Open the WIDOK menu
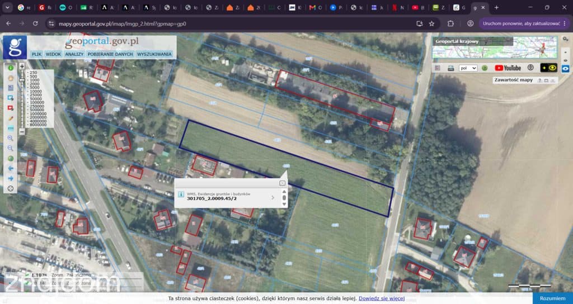This screenshot has width=573, height=304. point(53,54)
